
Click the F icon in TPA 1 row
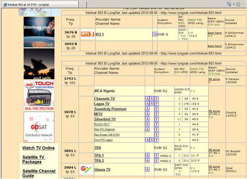click(157, 155)
